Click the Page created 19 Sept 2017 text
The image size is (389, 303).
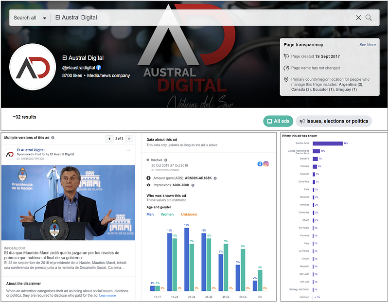click(x=315, y=56)
